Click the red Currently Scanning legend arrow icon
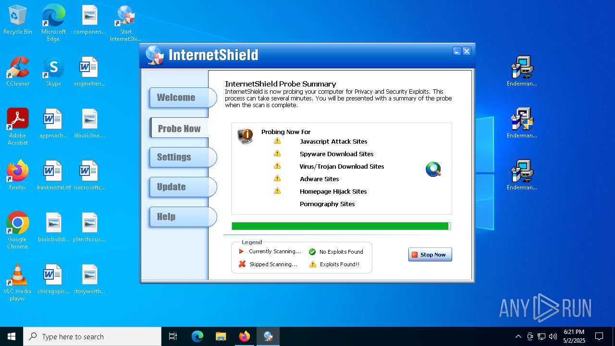 point(242,251)
